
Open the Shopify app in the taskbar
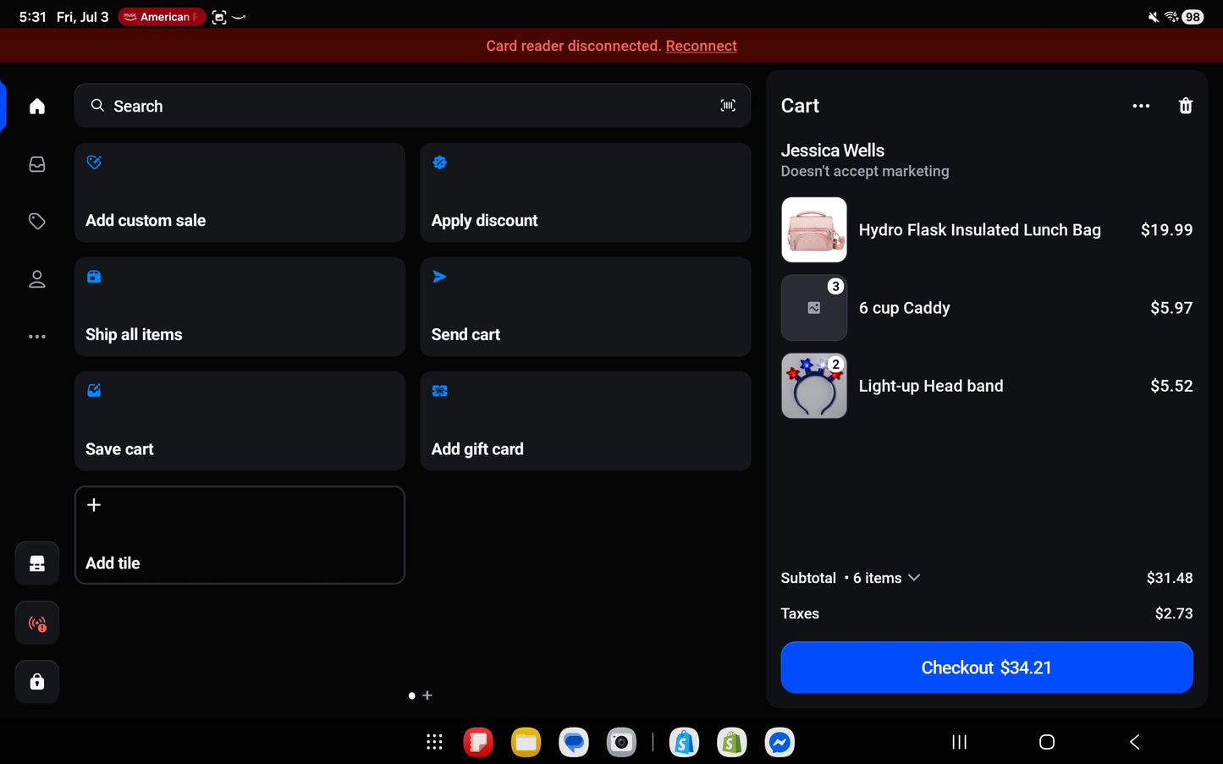tap(732, 743)
